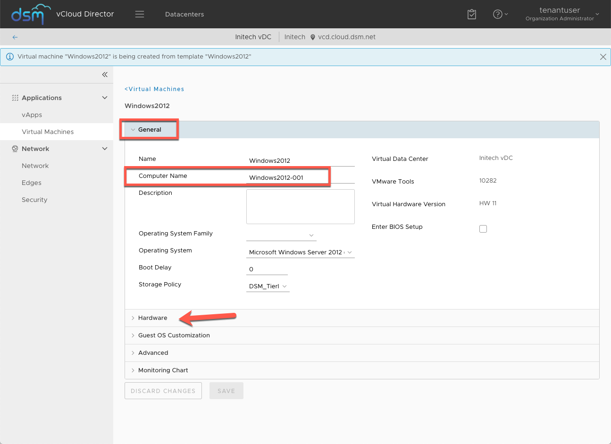611x444 pixels.
Task: Click the vcd.cloud.dsm.net site label
Action: [x=347, y=37]
